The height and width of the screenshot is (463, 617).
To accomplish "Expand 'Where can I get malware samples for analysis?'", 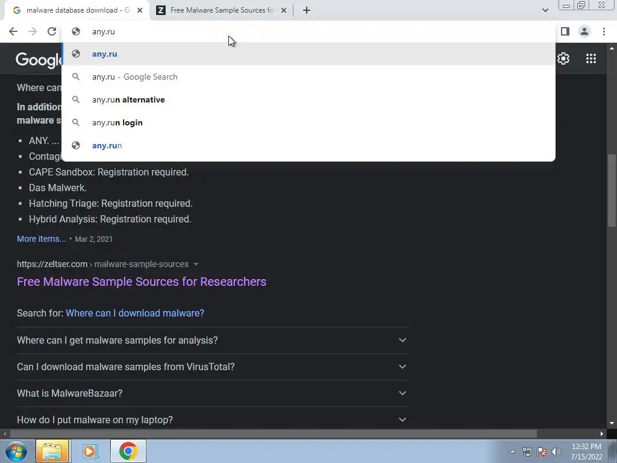I will (213, 340).
